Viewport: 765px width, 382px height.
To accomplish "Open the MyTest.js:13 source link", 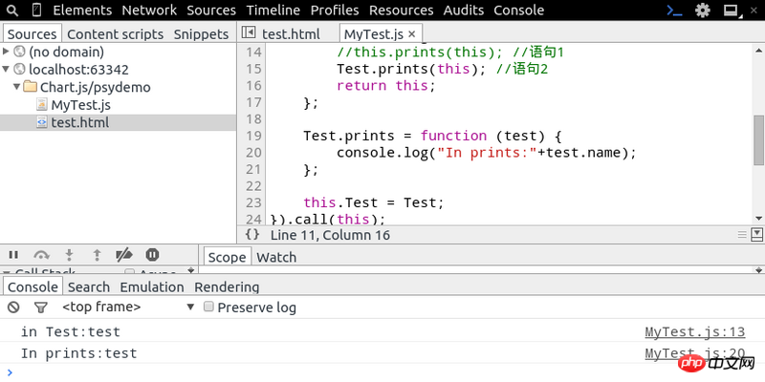I will coord(694,332).
